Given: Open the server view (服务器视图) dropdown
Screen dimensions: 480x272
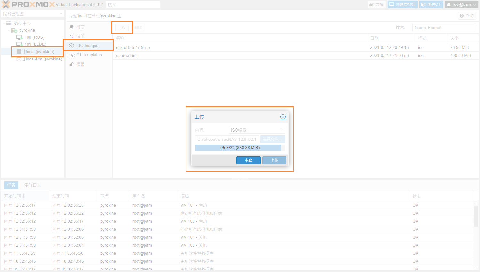Looking at the screenshot, I should pos(33,14).
